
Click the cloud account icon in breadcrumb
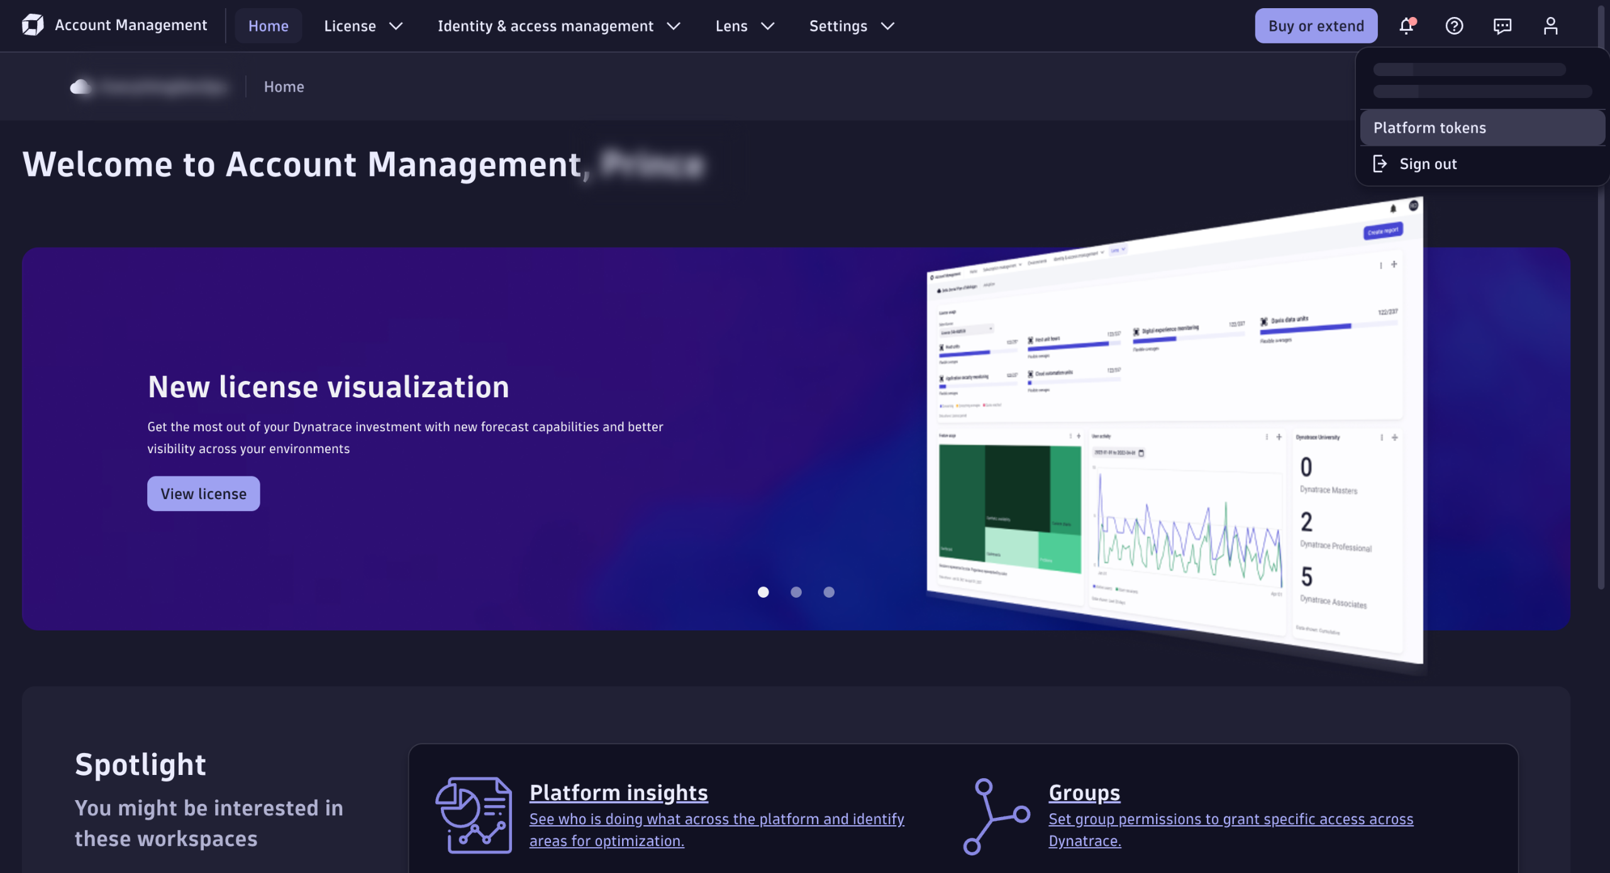point(80,87)
